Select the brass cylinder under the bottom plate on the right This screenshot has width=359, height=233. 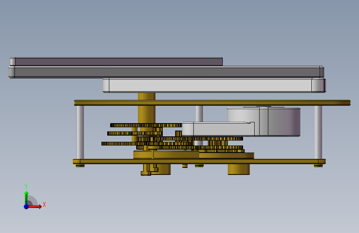[239, 170]
